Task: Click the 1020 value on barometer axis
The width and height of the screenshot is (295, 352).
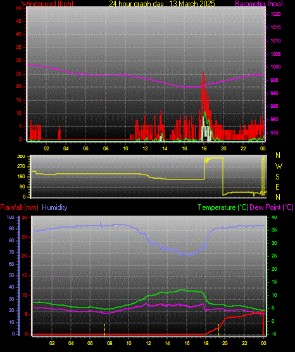Action: 275,14
